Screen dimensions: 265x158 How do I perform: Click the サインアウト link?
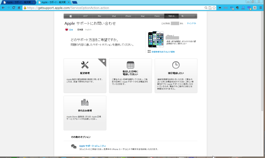tap(191, 24)
